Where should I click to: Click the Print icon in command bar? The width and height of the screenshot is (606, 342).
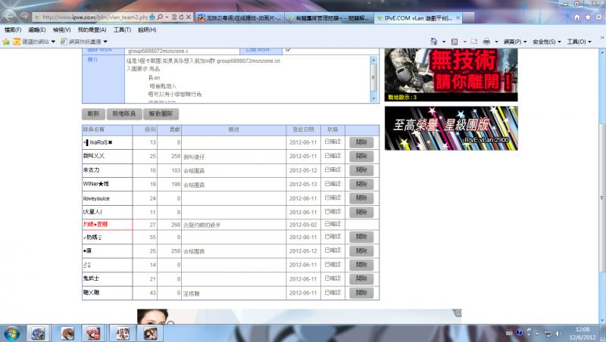pyautogui.click(x=486, y=42)
